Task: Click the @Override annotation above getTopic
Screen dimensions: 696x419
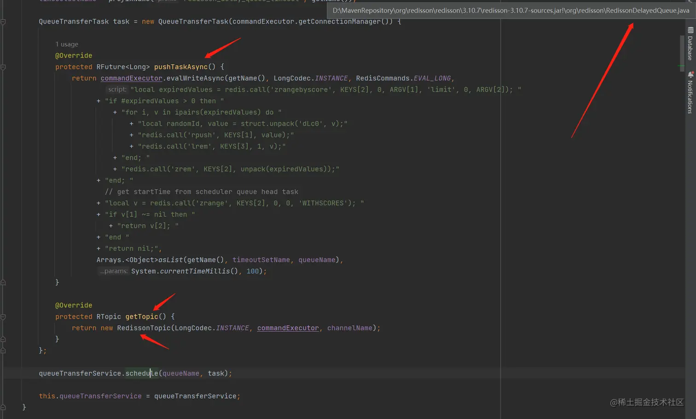Action: point(74,305)
